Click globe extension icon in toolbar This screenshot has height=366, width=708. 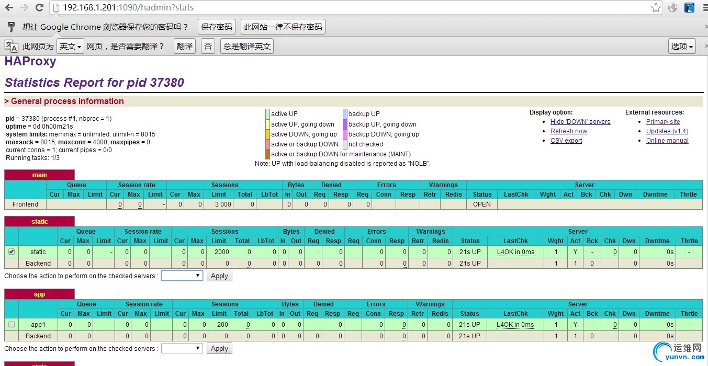point(672,7)
